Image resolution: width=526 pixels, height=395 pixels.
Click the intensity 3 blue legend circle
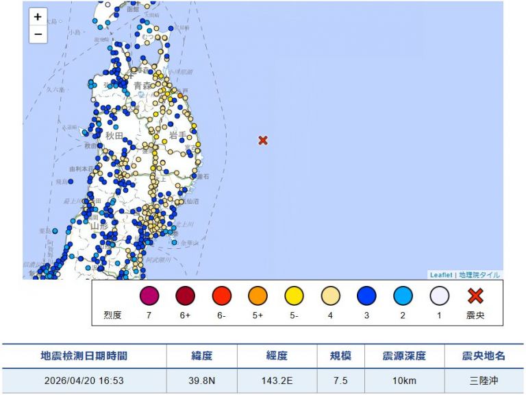[366, 296]
